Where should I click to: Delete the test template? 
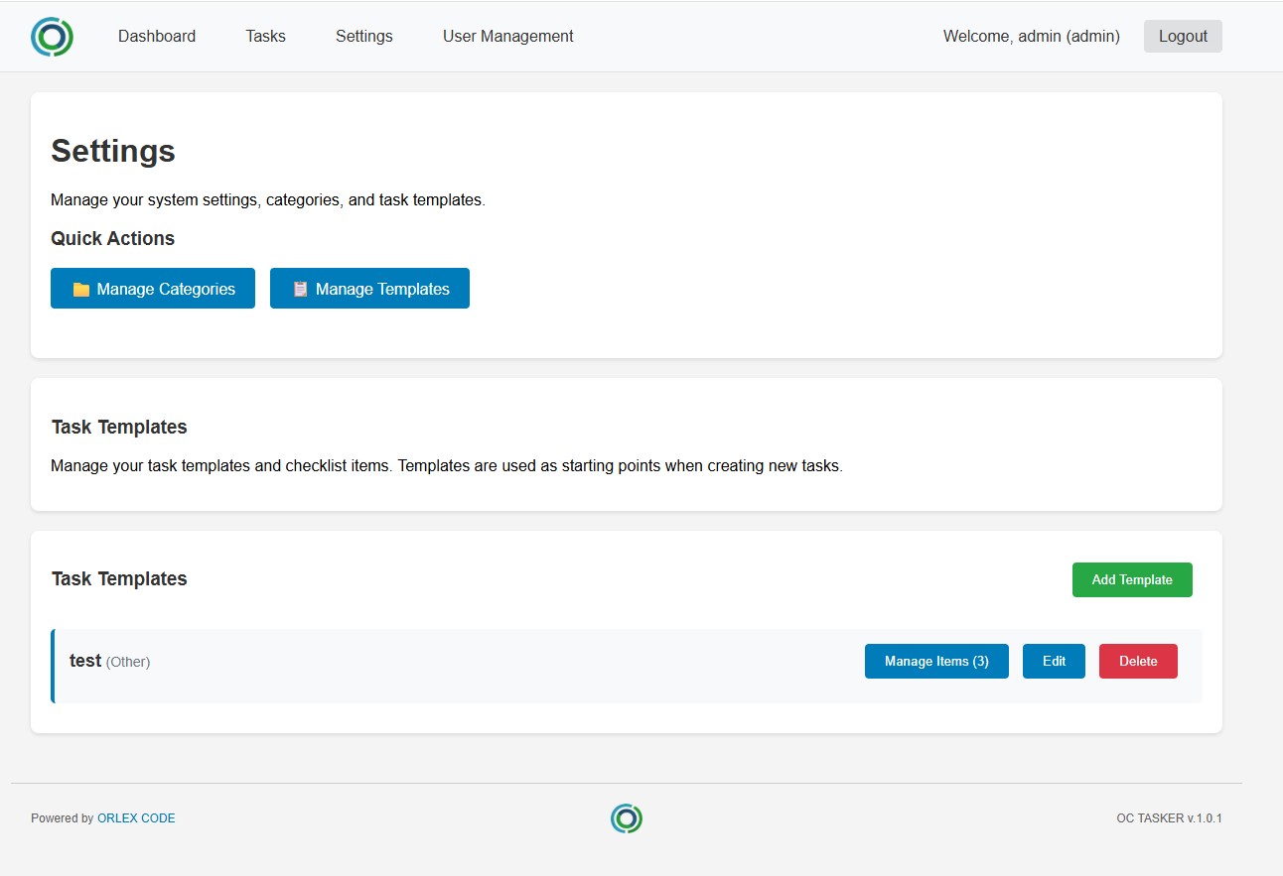click(1137, 662)
